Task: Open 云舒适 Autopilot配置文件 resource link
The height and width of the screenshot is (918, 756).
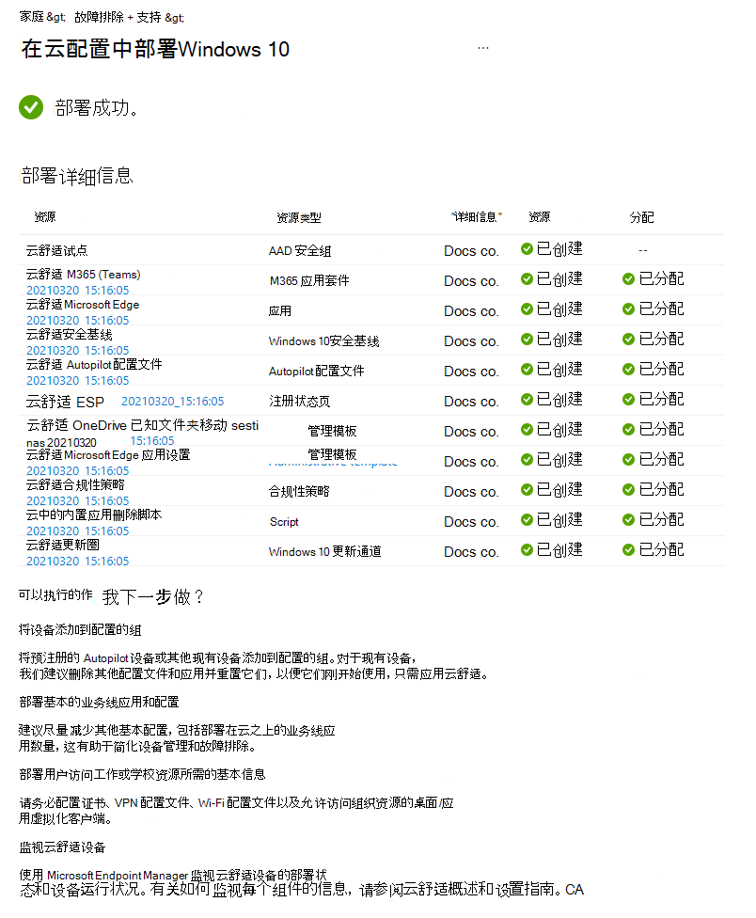Action: (94, 372)
